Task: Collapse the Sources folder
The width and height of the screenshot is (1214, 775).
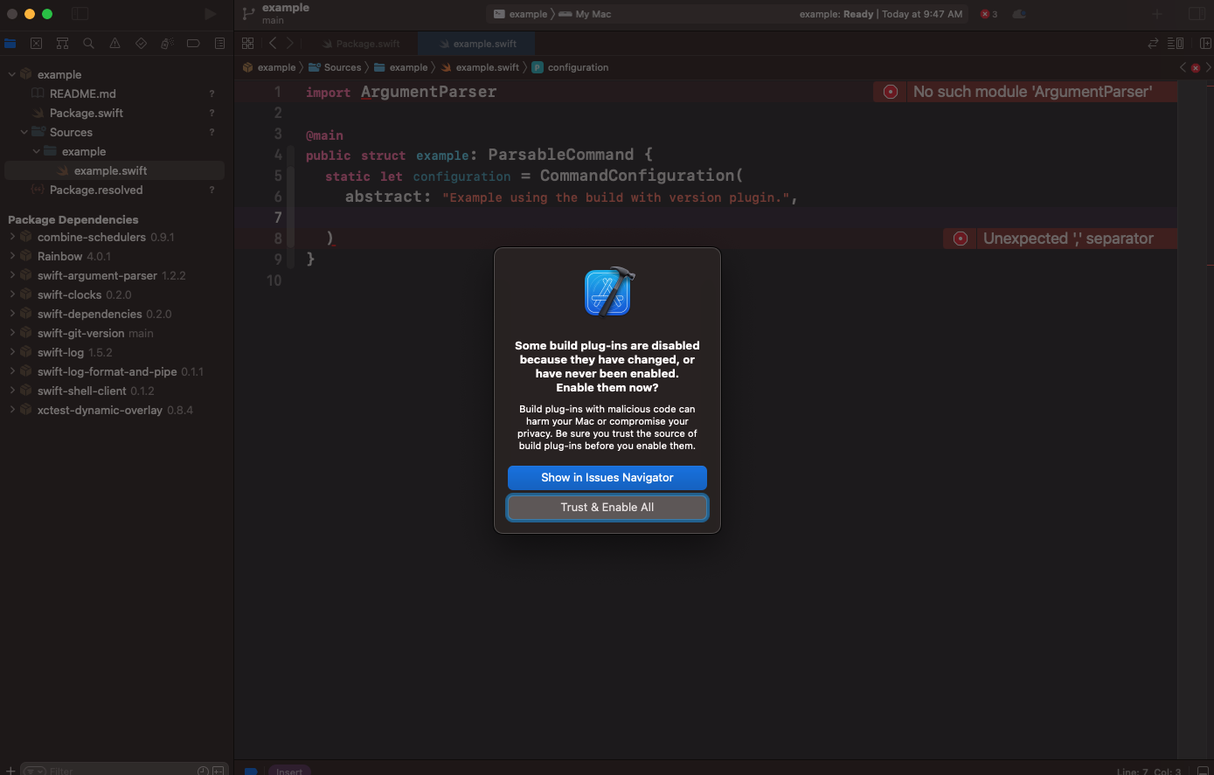Action: pyautogui.click(x=24, y=133)
